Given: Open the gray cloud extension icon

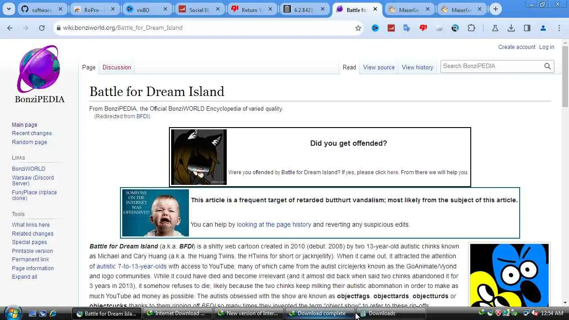Looking at the screenshot, I should [x=439, y=28].
